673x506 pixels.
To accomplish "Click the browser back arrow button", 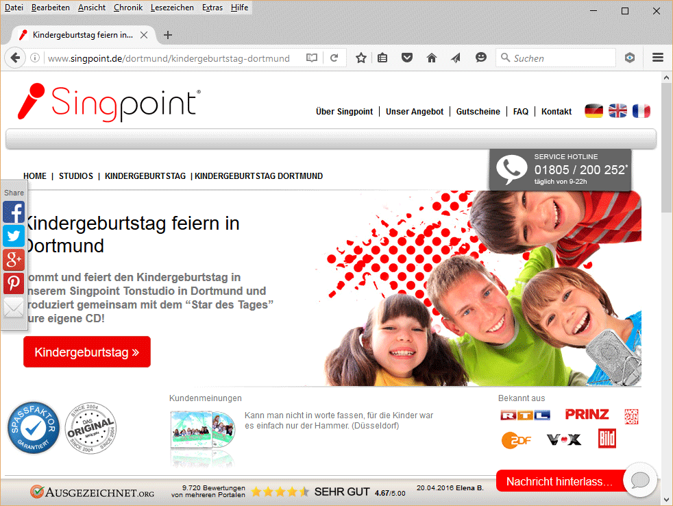I will point(15,58).
